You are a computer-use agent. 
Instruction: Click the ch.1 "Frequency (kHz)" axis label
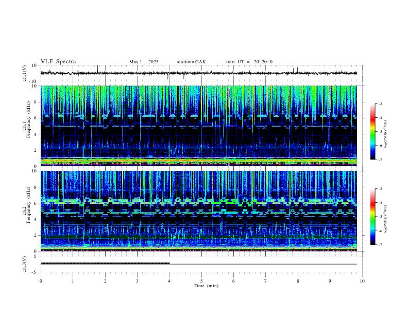point(28,120)
